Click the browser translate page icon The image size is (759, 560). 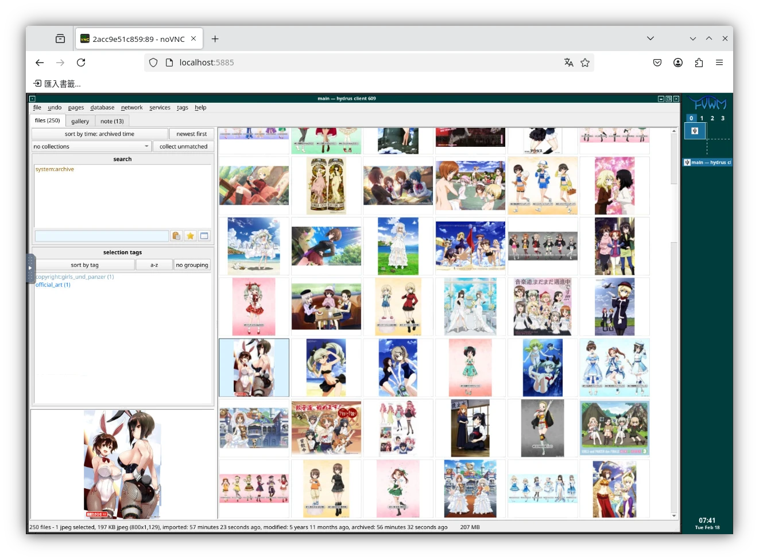click(x=568, y=63)
